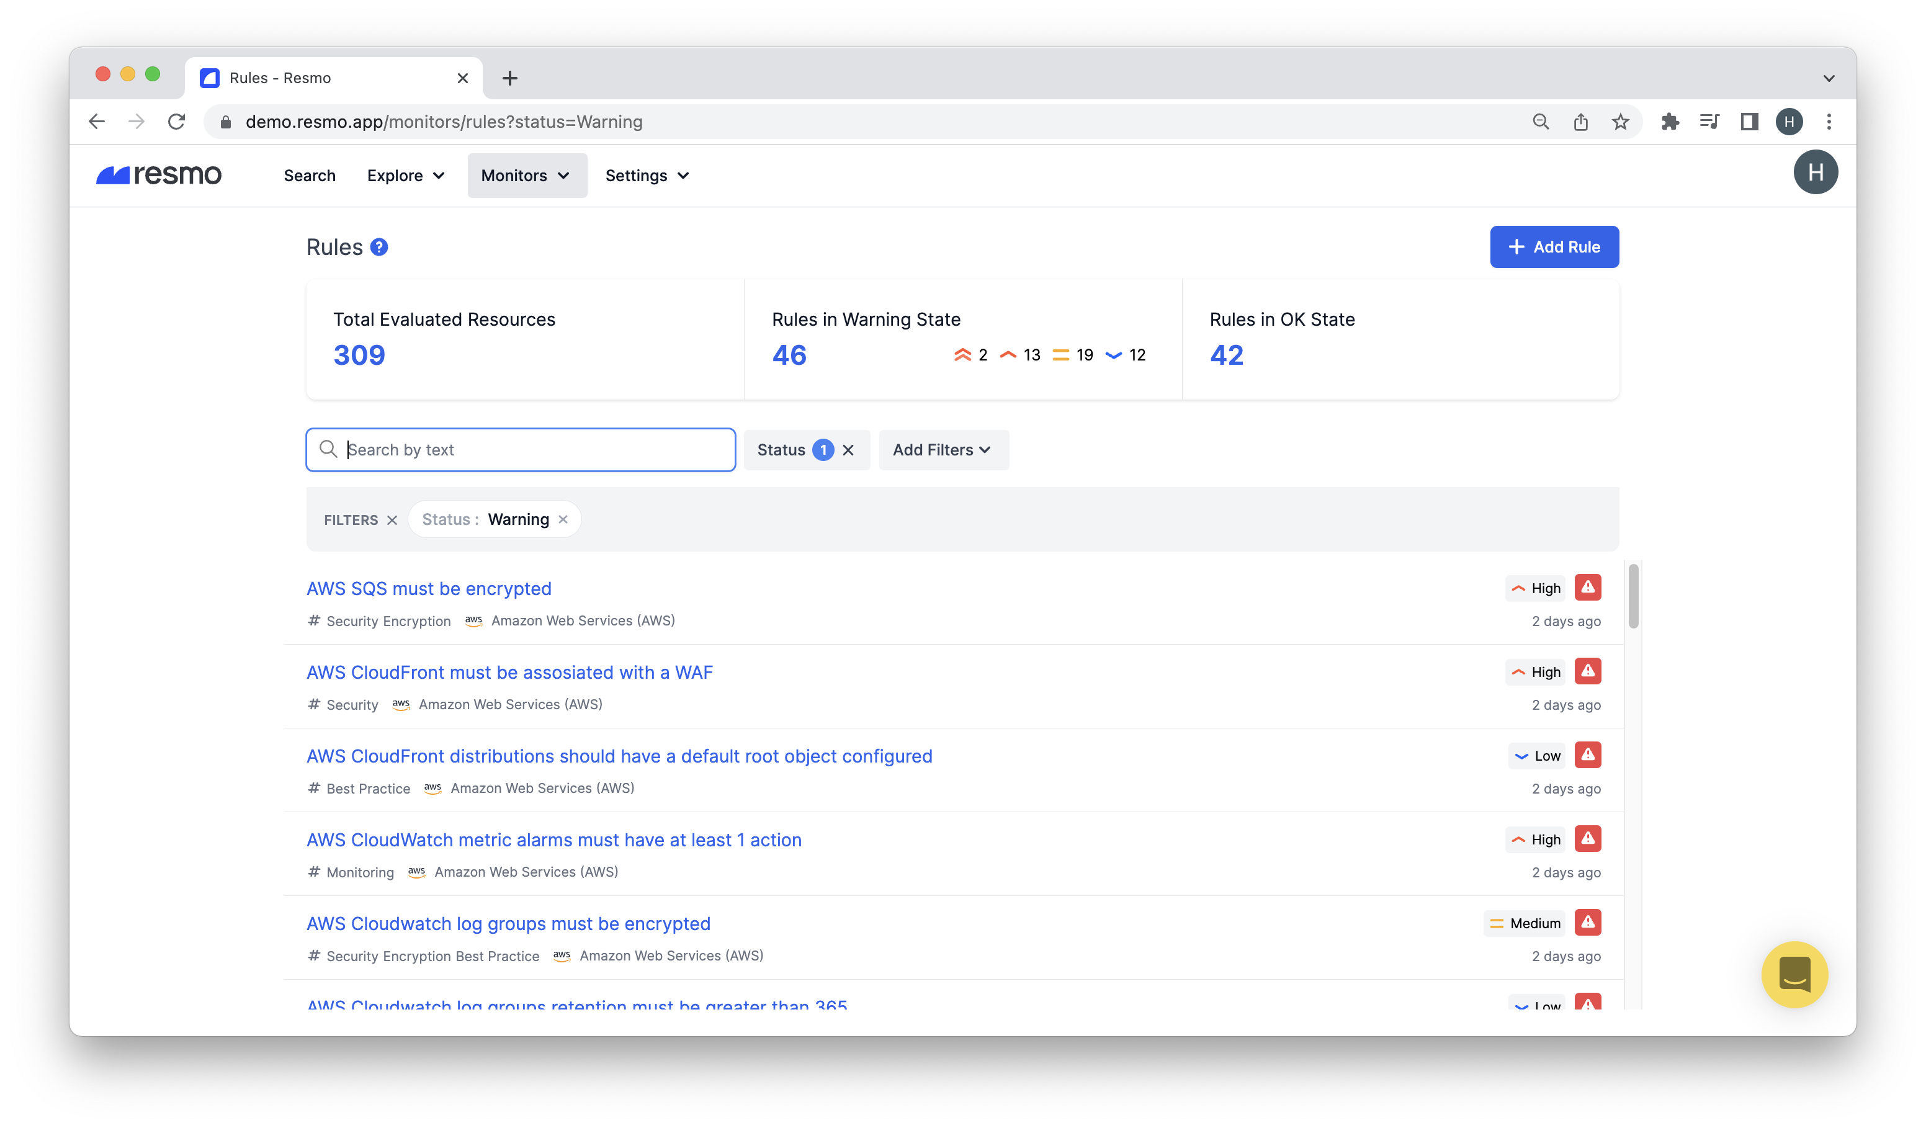Click the share page icon
This screenshot has height=1128, width=1926.
click(x=1580, y=122)
